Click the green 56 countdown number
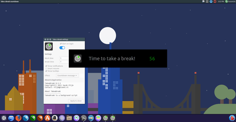The width and height of the screenshot is (236, 122). (152, 59)
